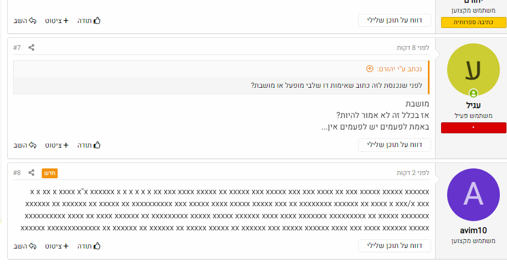Click the yellow כתיבה ספרותית badge

(x=473, y=22)
